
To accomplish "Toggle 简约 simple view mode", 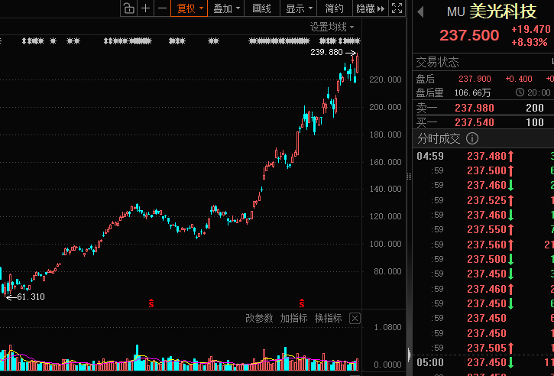I will [334, 8].
